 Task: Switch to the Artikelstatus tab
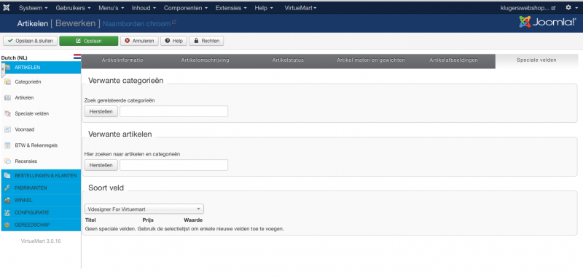coord(288,61)
